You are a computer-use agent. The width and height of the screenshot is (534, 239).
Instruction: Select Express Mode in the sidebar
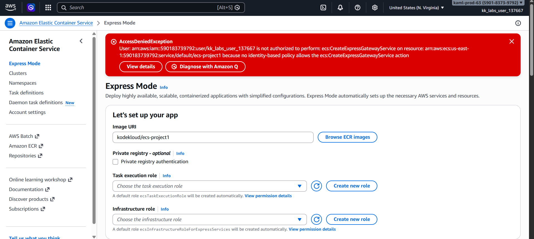click(25, 64)
